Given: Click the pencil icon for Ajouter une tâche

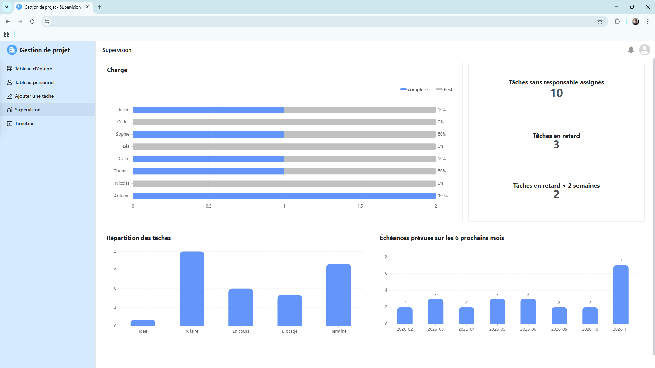Looking at the screenshot, I should click(10, 96).
